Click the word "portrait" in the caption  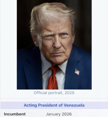click(x=56, y=93)
